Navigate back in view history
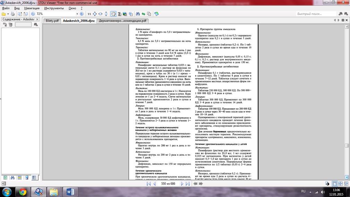Viewport: 350px width, 197px height. 195,183
